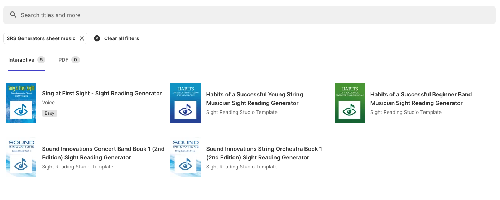
Task: Open Habits of a Successful Beginner Band Musician title
Action: (421, 99)
